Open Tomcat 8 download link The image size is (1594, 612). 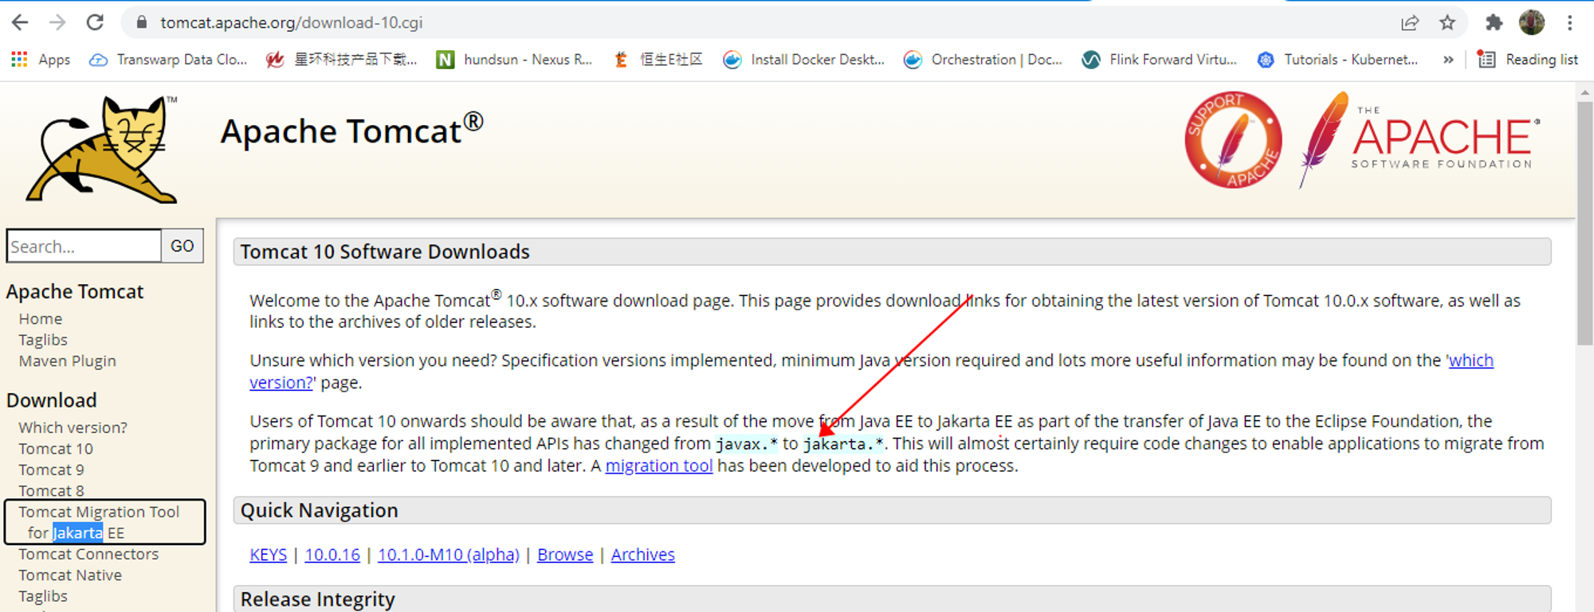tap(52, 490)
